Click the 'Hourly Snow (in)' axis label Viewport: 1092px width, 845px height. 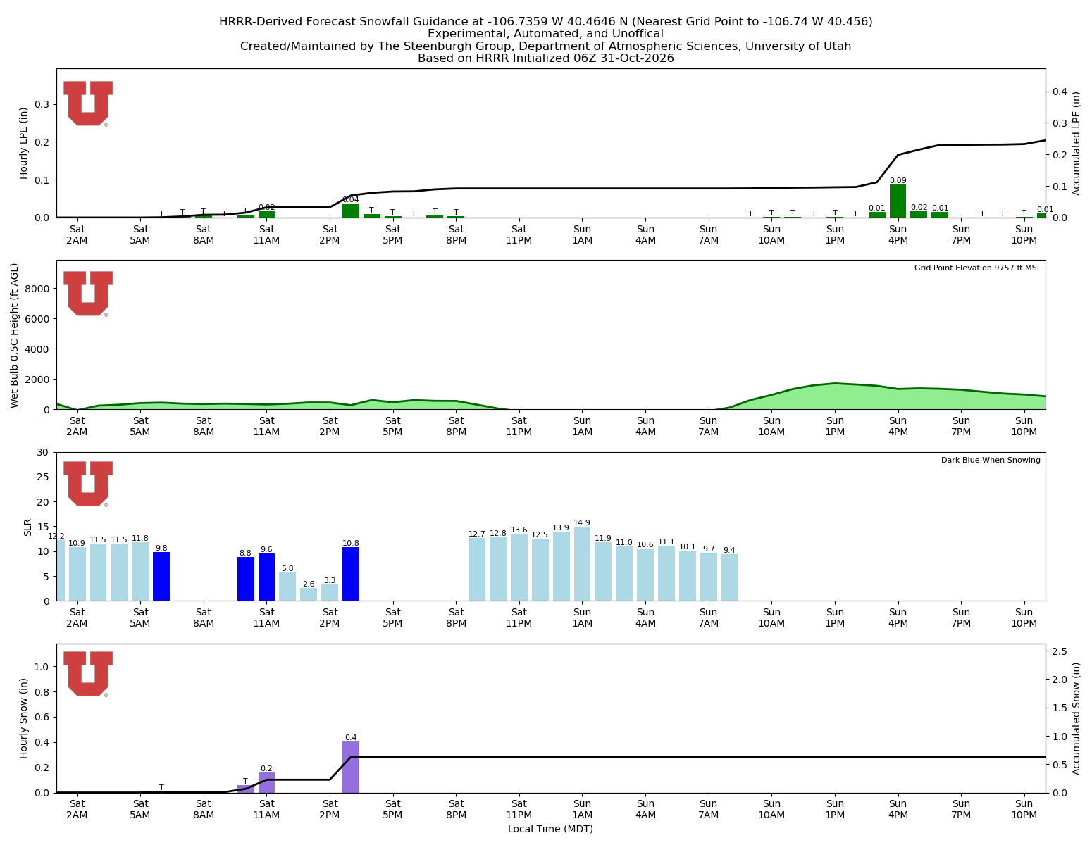[24, 718]
